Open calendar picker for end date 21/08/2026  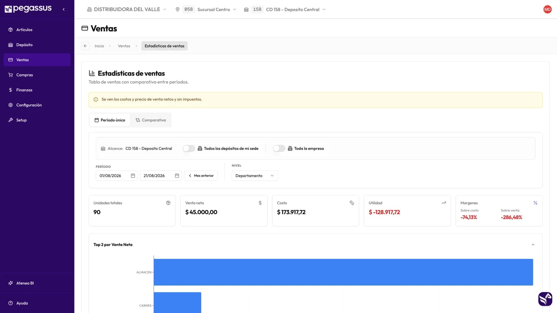coord(177,176)
